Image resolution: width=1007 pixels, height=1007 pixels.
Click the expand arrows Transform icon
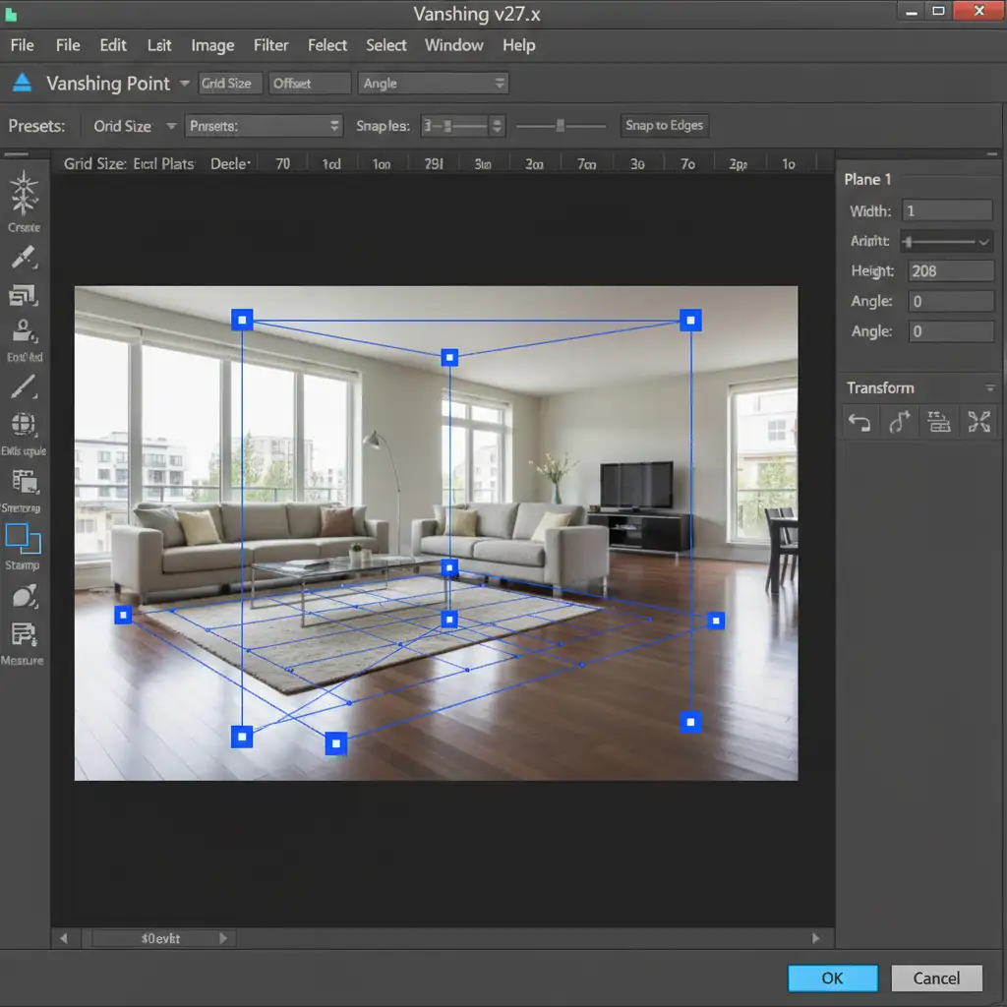(x=978, y=422)
